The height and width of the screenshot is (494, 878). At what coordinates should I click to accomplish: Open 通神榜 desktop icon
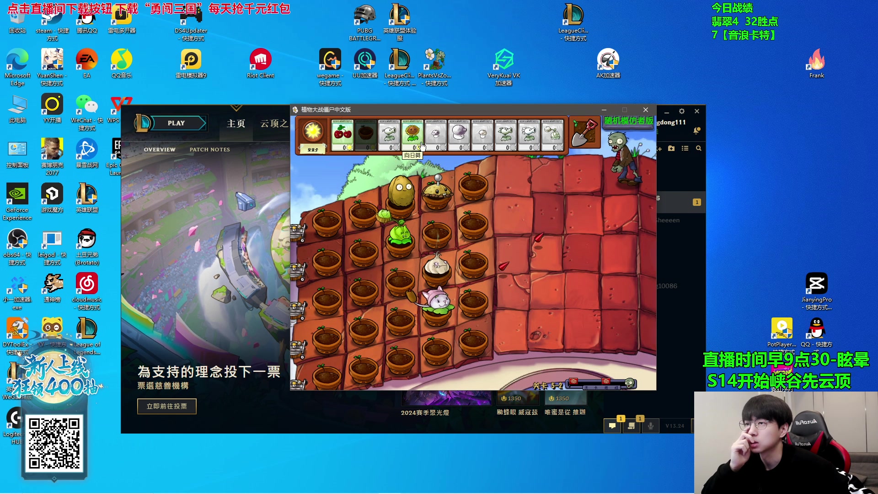point(52,288)
